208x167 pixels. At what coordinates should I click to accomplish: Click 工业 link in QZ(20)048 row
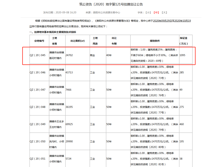tap(92, 107)
